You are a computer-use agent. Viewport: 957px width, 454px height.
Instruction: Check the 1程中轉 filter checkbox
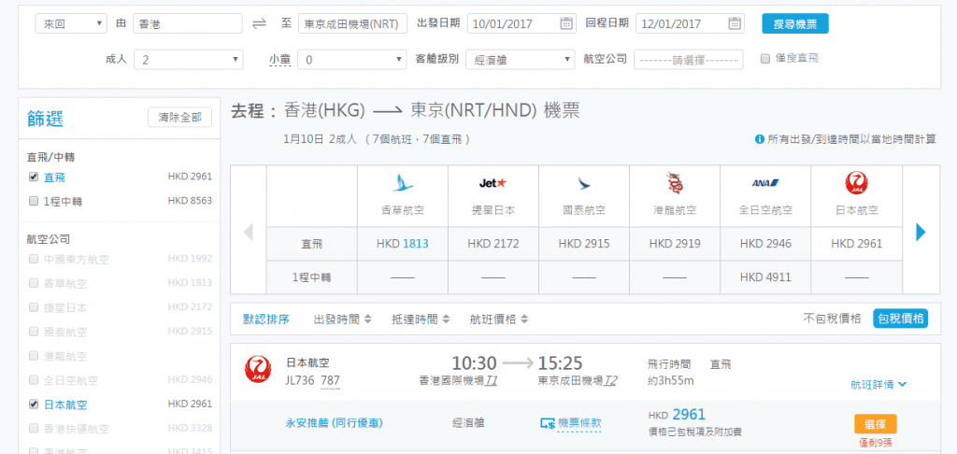coord(34,200)
